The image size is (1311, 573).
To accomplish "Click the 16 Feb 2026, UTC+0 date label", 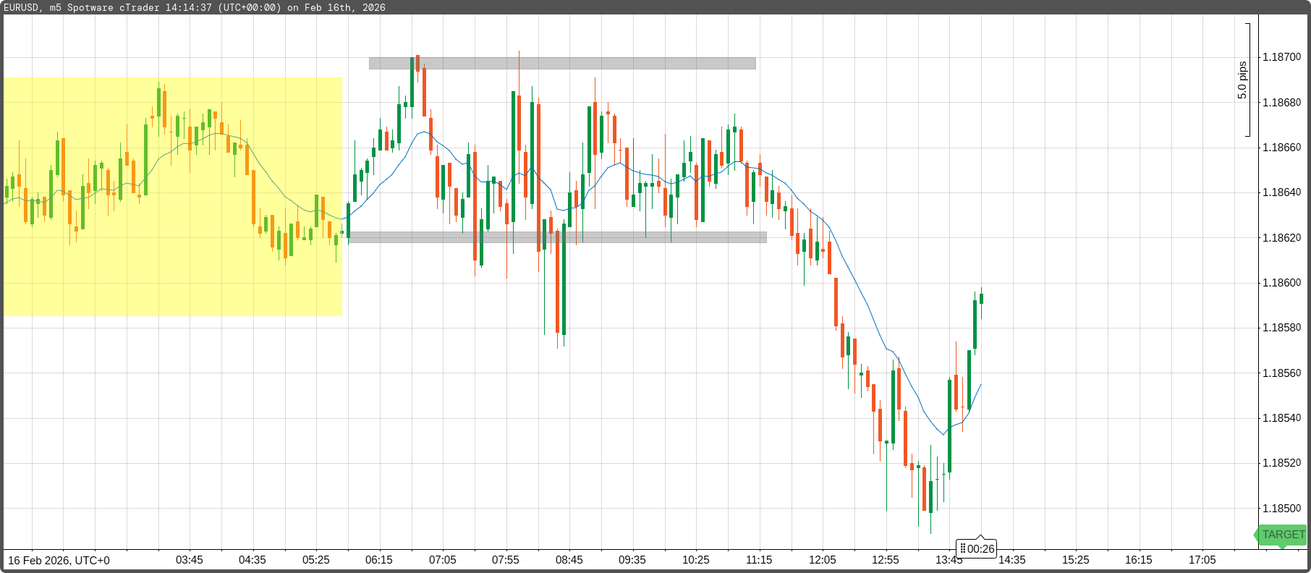I will pyautogui.click(x=59, y=561).
